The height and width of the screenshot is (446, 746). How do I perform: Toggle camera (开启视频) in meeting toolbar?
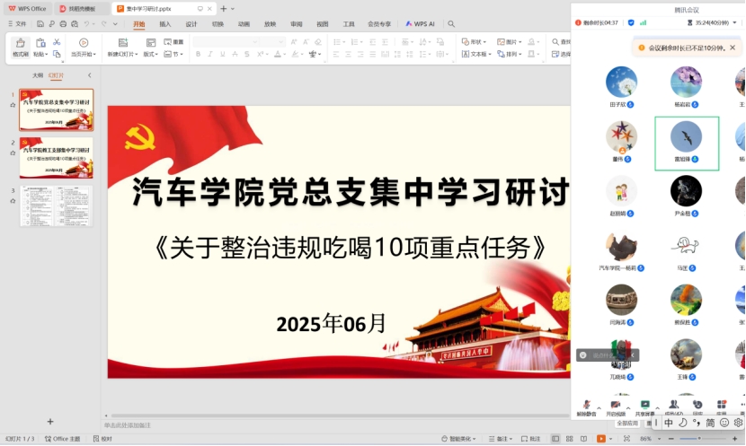point(616,407)
